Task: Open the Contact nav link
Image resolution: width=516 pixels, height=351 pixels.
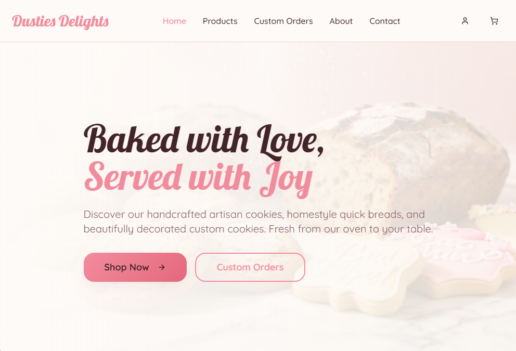Action: pyautogui.click(x=385, y=21)
